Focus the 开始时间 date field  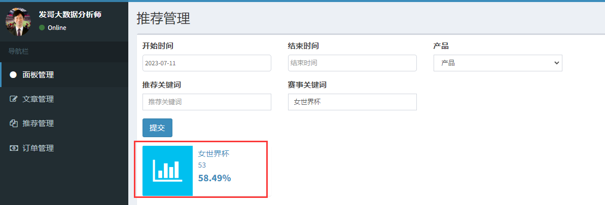tap(207, 63)
